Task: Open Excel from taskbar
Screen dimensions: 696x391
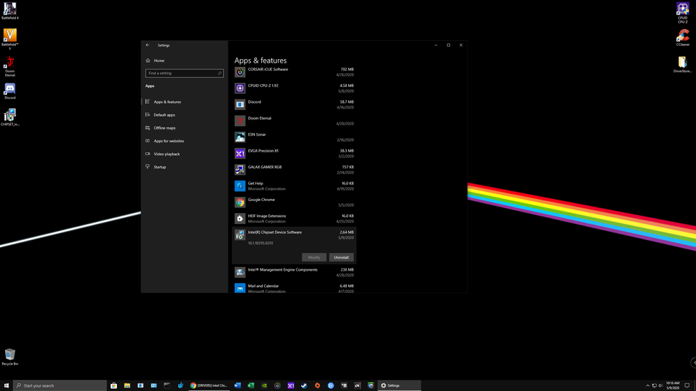Action: point(251,385)
